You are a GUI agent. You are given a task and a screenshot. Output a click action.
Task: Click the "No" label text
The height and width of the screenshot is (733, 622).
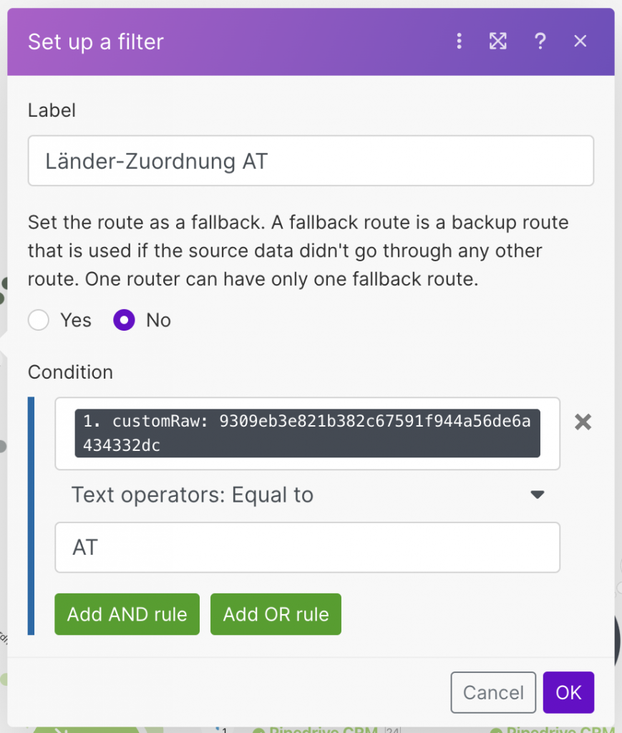click(158, 320)
